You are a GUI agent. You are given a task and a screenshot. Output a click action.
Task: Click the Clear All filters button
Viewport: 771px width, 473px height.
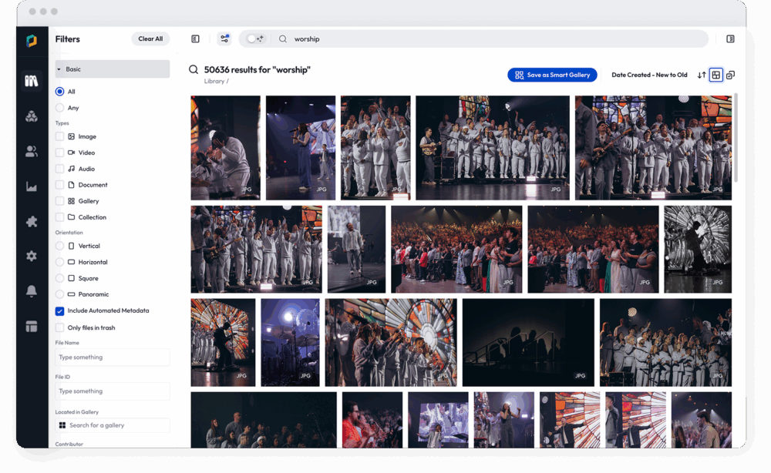(150, 39)
